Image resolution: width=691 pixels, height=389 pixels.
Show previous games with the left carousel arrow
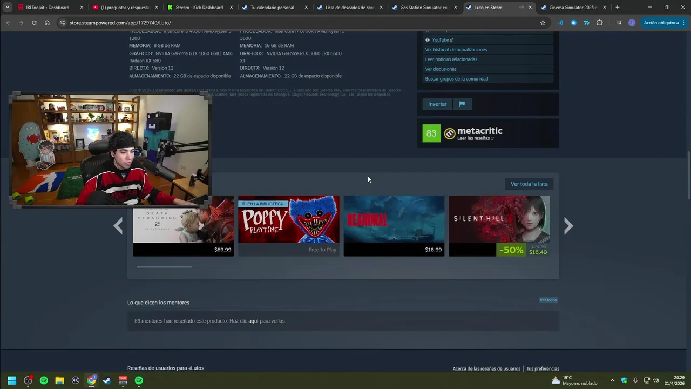click(x=118, y=226)
